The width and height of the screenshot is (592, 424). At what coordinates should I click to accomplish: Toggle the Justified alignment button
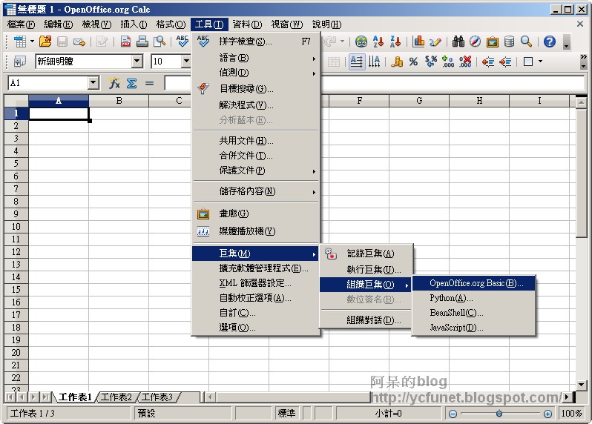point(356,62)
